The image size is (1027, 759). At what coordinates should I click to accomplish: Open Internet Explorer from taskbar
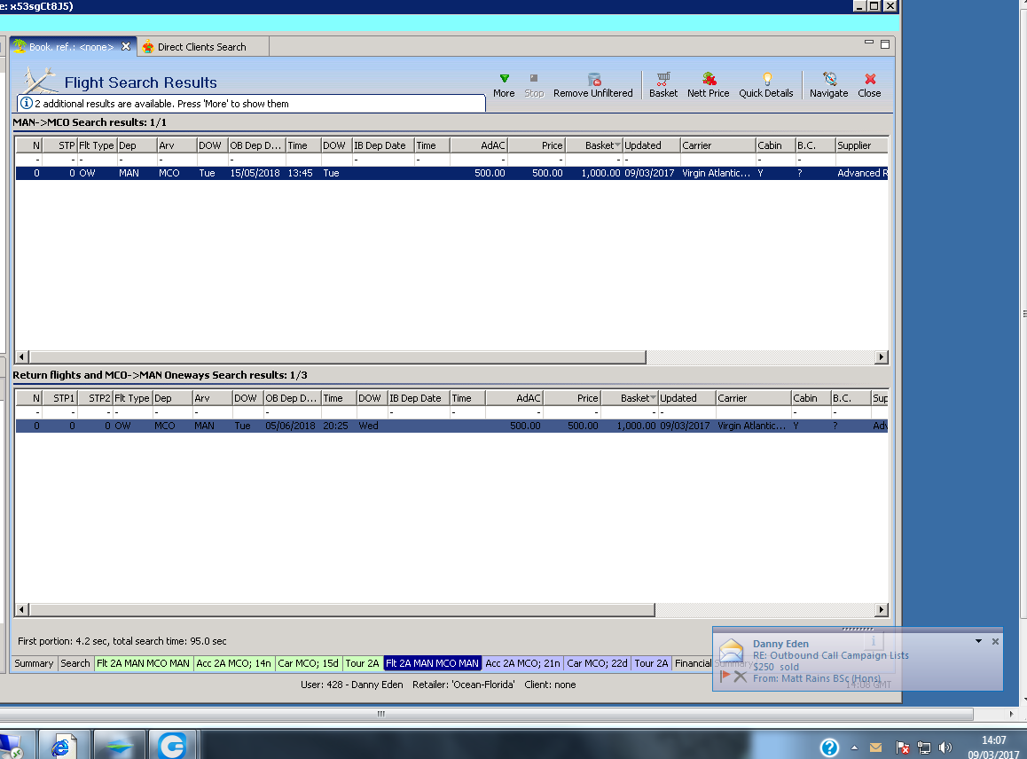61,745
